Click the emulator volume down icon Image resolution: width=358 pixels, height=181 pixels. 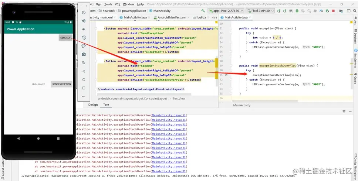click(84, 29)
